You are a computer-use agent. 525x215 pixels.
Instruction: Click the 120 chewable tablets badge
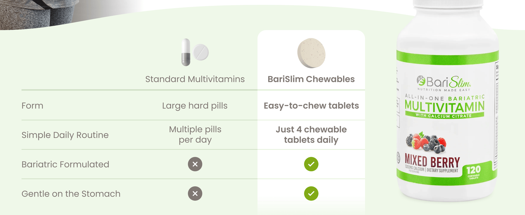473,172
